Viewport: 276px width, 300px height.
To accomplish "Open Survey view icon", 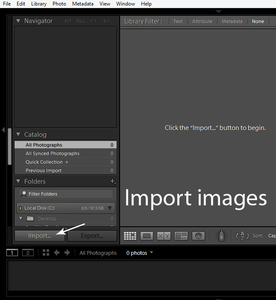I will click(x=181, y=236).
